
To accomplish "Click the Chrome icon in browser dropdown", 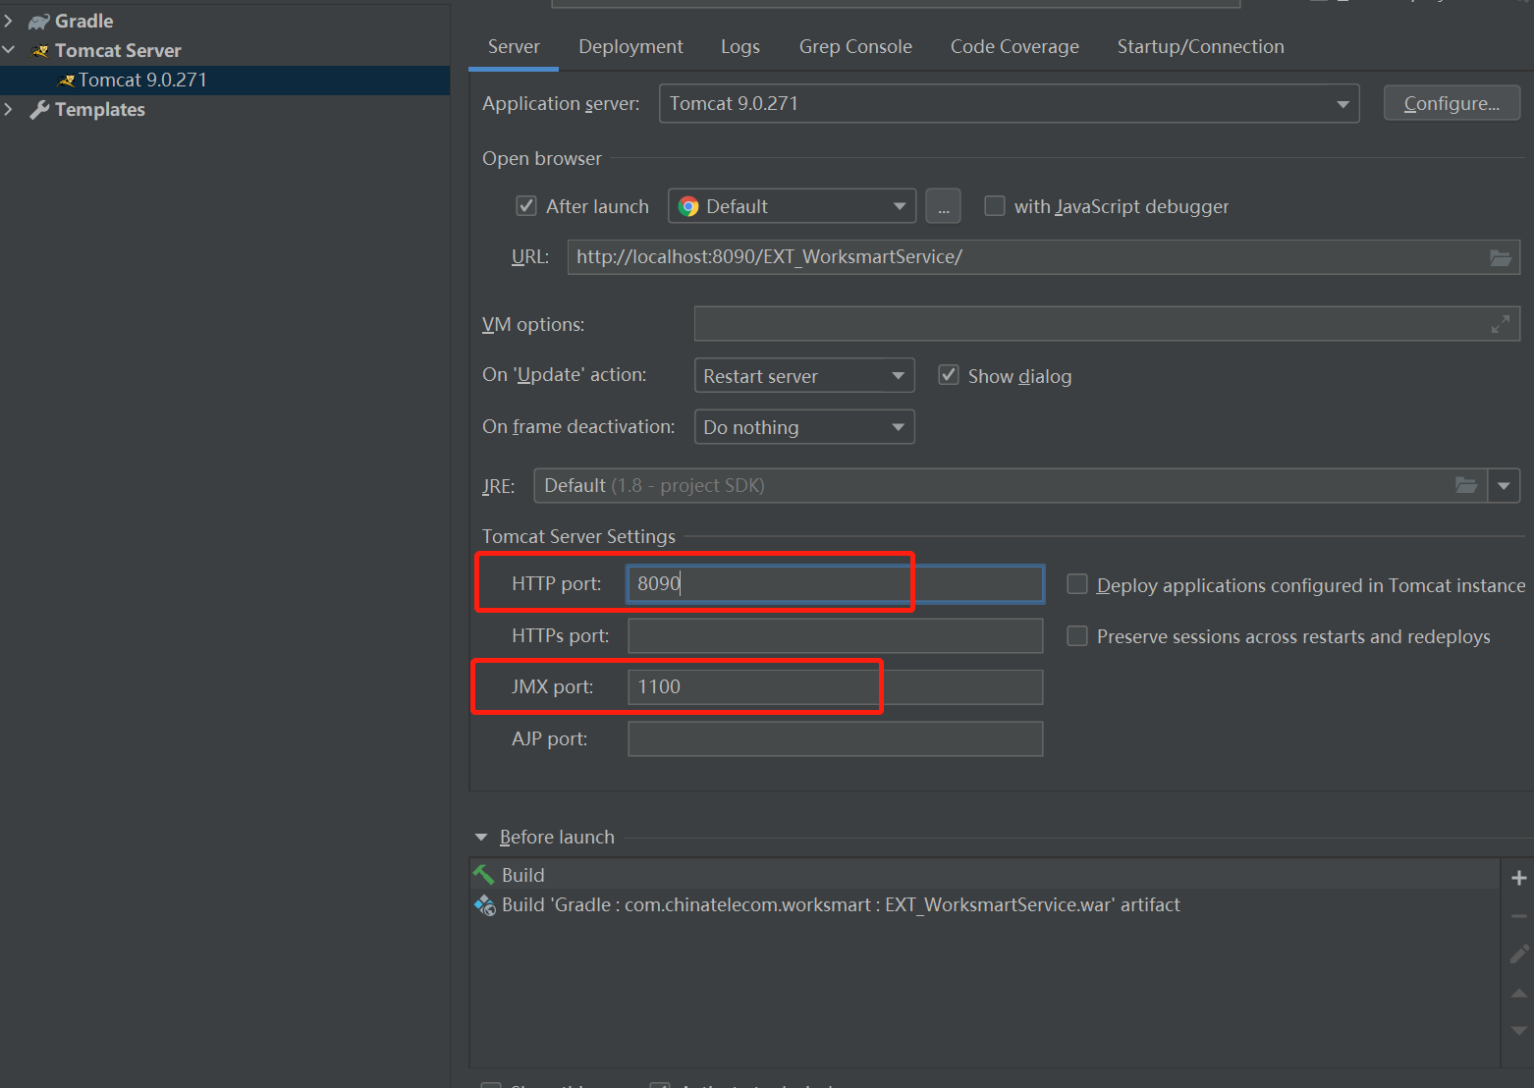I will pyautogui.click(x=688, y=206).
